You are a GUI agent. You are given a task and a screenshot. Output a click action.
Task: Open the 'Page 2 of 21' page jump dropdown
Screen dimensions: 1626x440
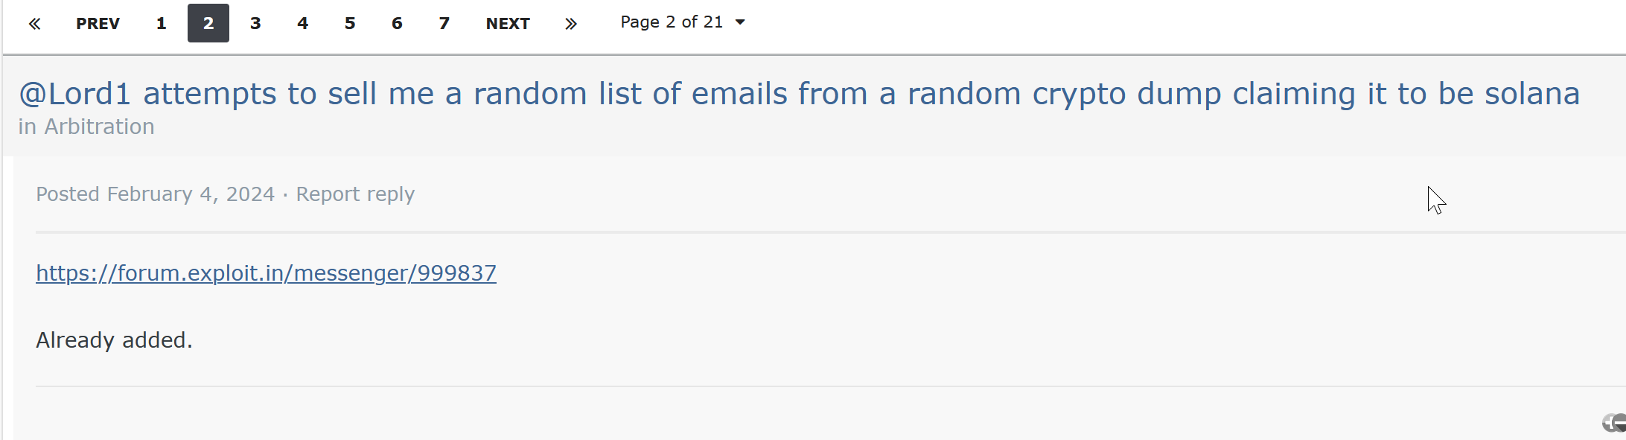(672, 22)
